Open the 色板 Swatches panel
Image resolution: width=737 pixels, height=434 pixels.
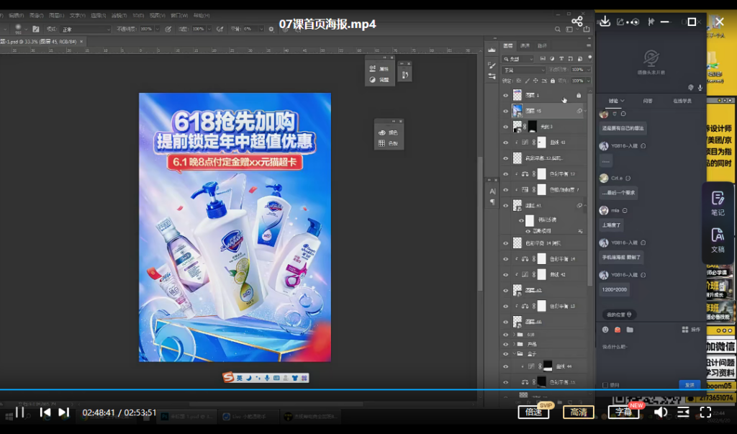(x=389, y=143)
